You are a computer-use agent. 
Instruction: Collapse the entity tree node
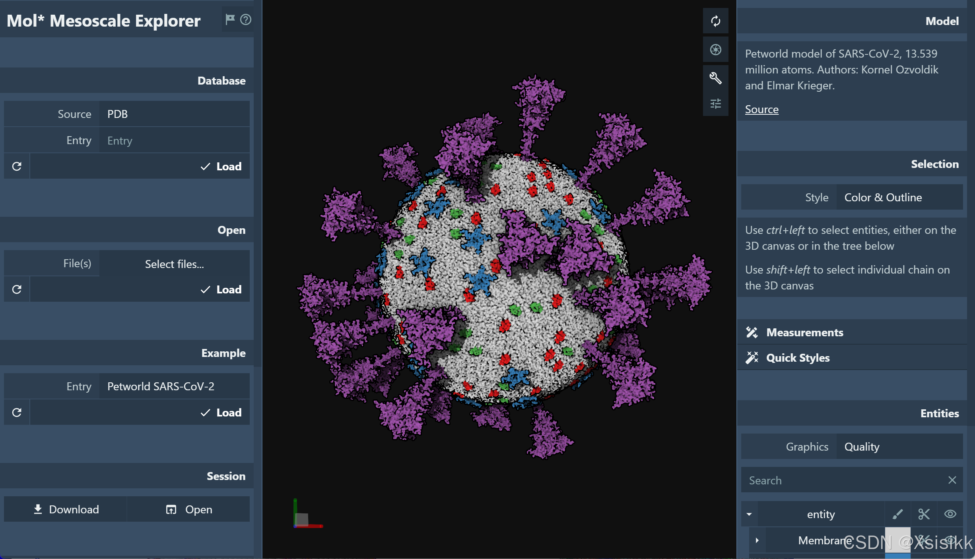pos(749,514)
